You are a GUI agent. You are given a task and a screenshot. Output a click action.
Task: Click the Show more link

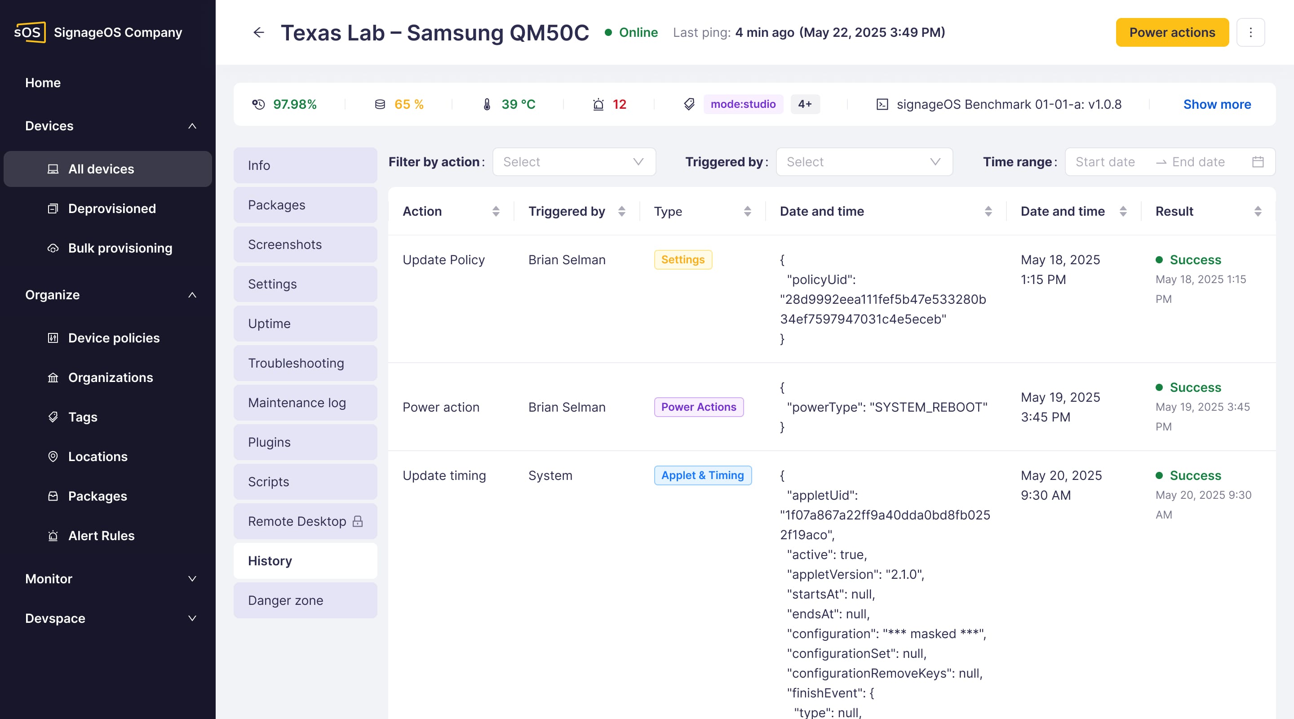[x=1217, y=105]
